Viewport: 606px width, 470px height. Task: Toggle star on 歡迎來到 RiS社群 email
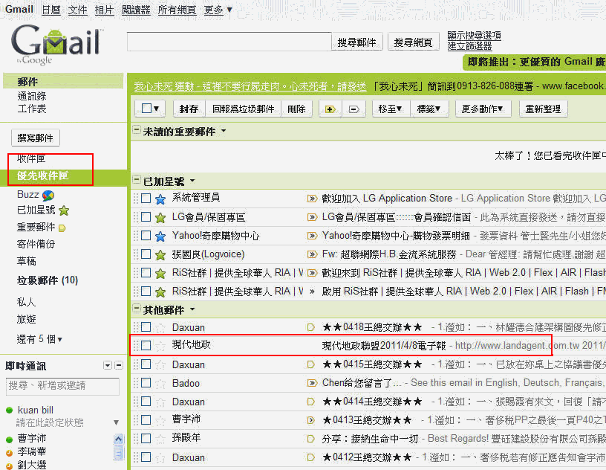(160, 274)
